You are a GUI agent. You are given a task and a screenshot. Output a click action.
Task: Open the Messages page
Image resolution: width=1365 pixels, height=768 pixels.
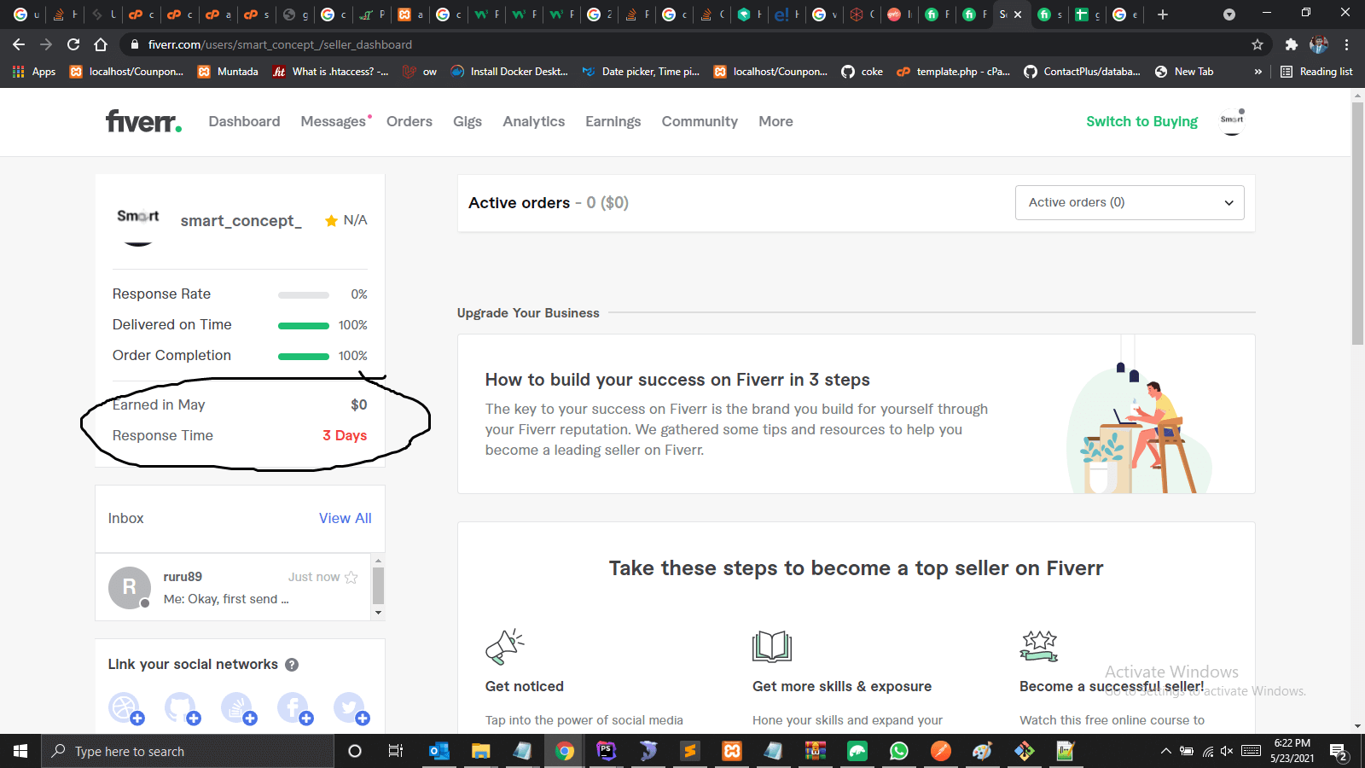333,121
